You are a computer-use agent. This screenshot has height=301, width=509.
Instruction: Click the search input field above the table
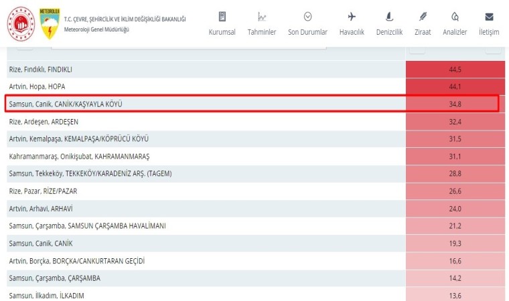pyautogui.click(x=188, y=45)
